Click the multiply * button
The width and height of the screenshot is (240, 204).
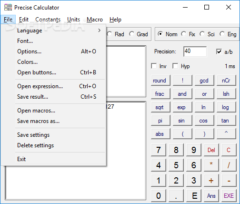211,165
